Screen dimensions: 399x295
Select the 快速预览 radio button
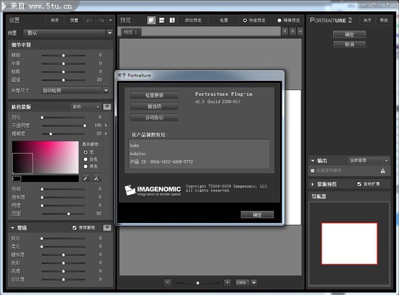click(245, 20)
